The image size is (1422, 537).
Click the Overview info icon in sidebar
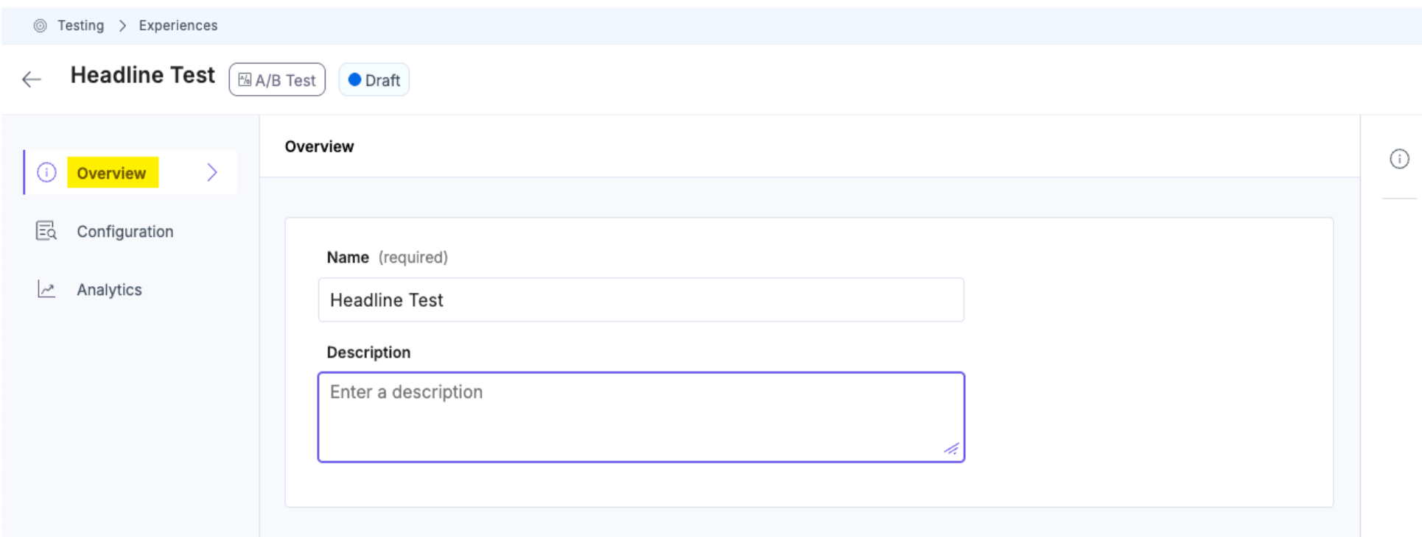[46, 173]
